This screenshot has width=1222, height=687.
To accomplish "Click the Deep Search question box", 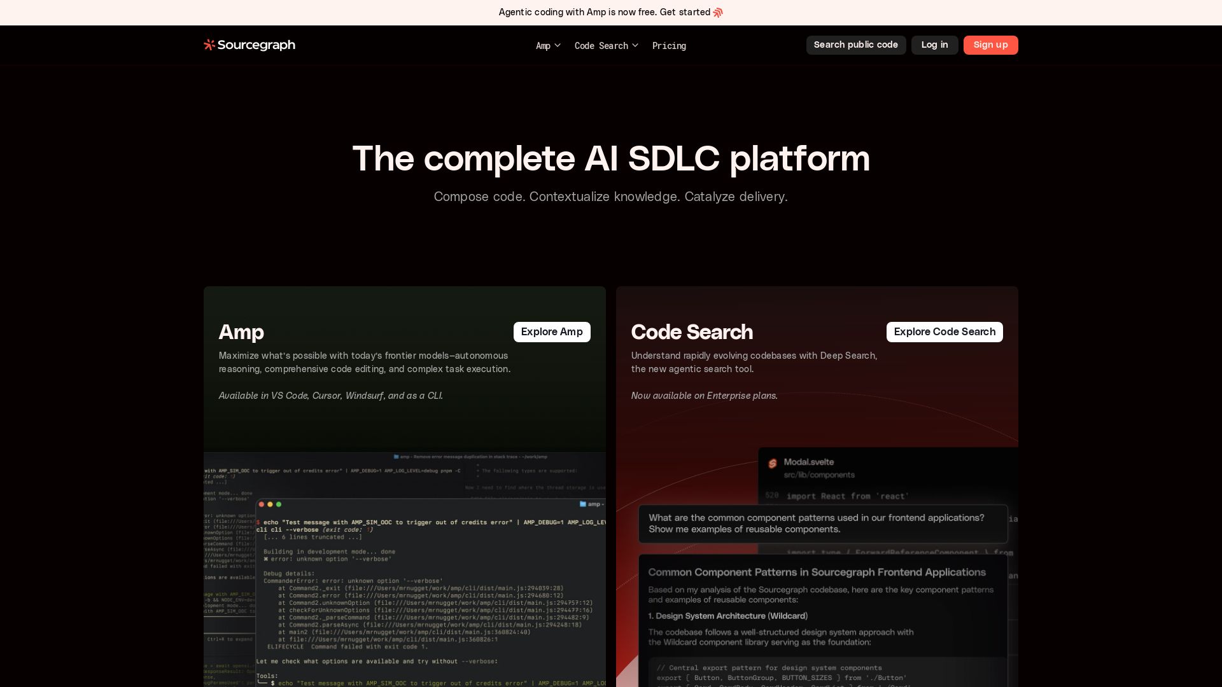I will 823,524.
